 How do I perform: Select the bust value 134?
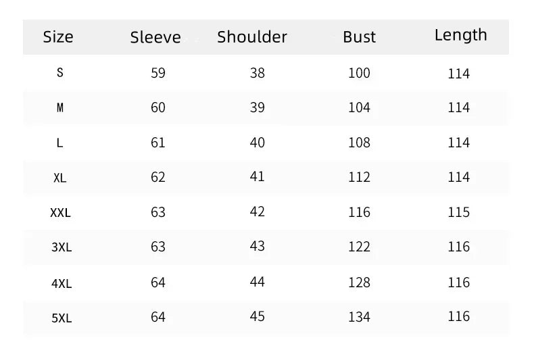359,317
